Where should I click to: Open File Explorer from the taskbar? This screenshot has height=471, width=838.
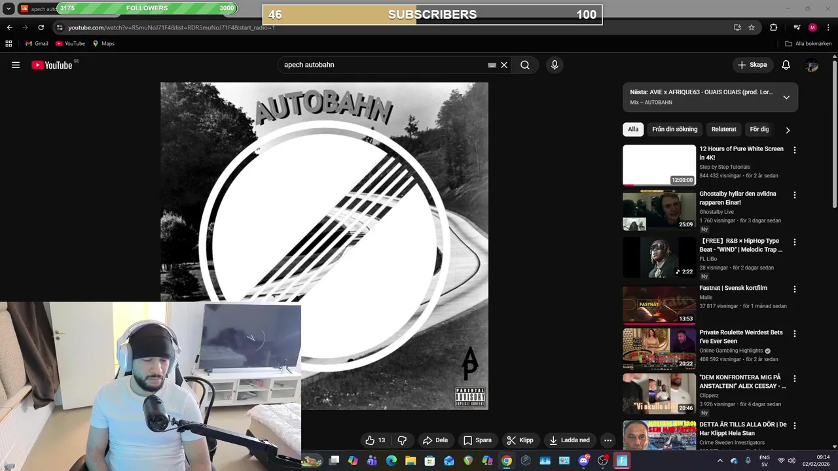coord(410,461)
